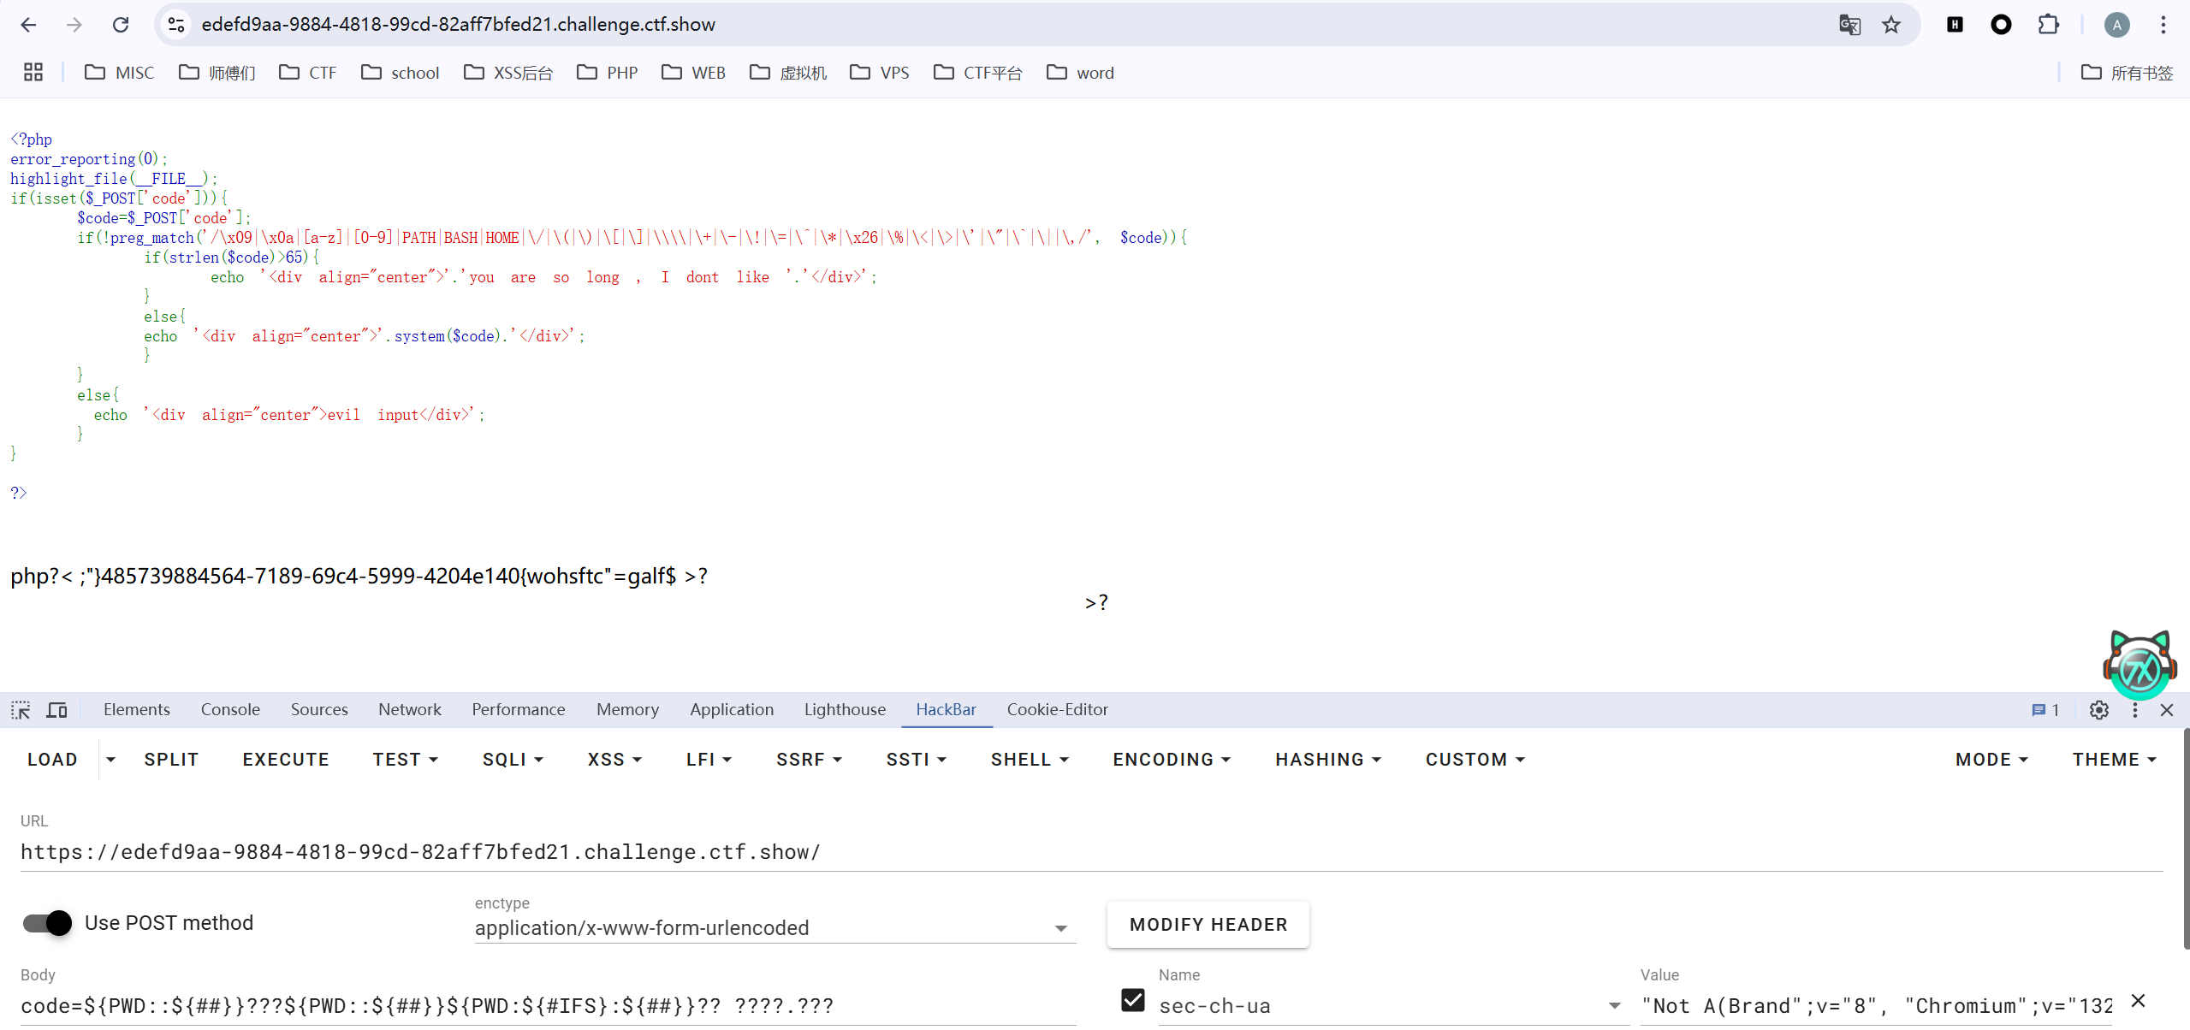Open the SHELL dropdown menu
The height and width of the screenshot is (1030, 2190).
pos(1029,760)
